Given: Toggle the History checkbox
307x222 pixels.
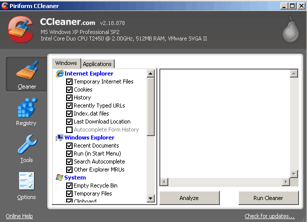Looking at the screenshot, I should [x=69, y=97].
